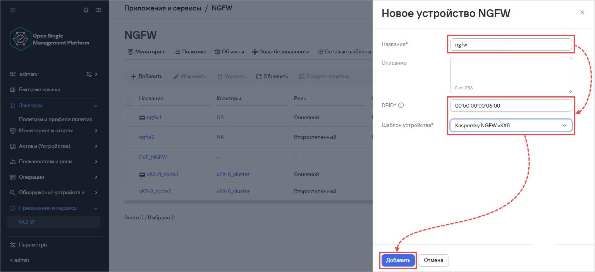Click the Зоны безопасности tab icon

coord(255,52)
